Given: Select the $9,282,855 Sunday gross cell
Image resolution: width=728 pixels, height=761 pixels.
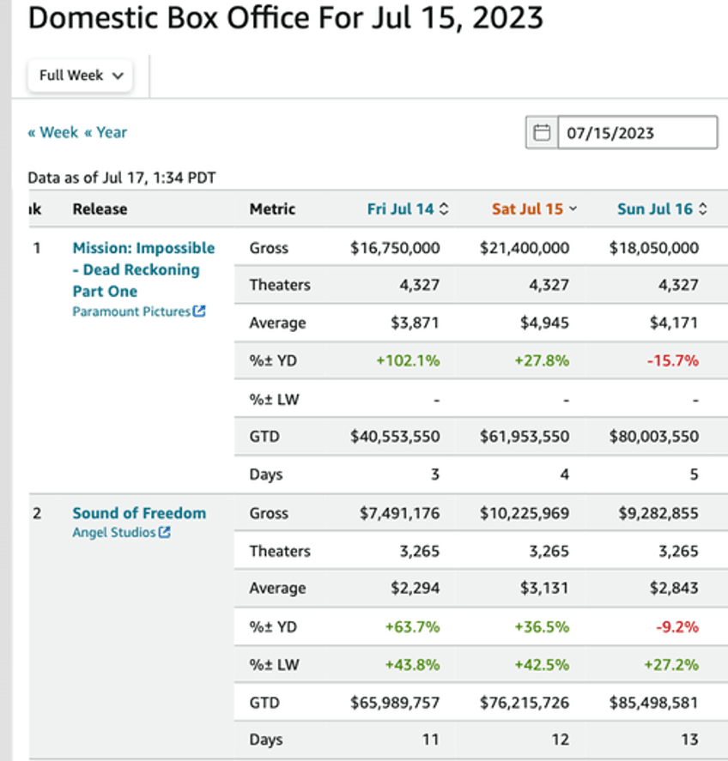Looking at the screenshot, I should click(x=658, y=513).
